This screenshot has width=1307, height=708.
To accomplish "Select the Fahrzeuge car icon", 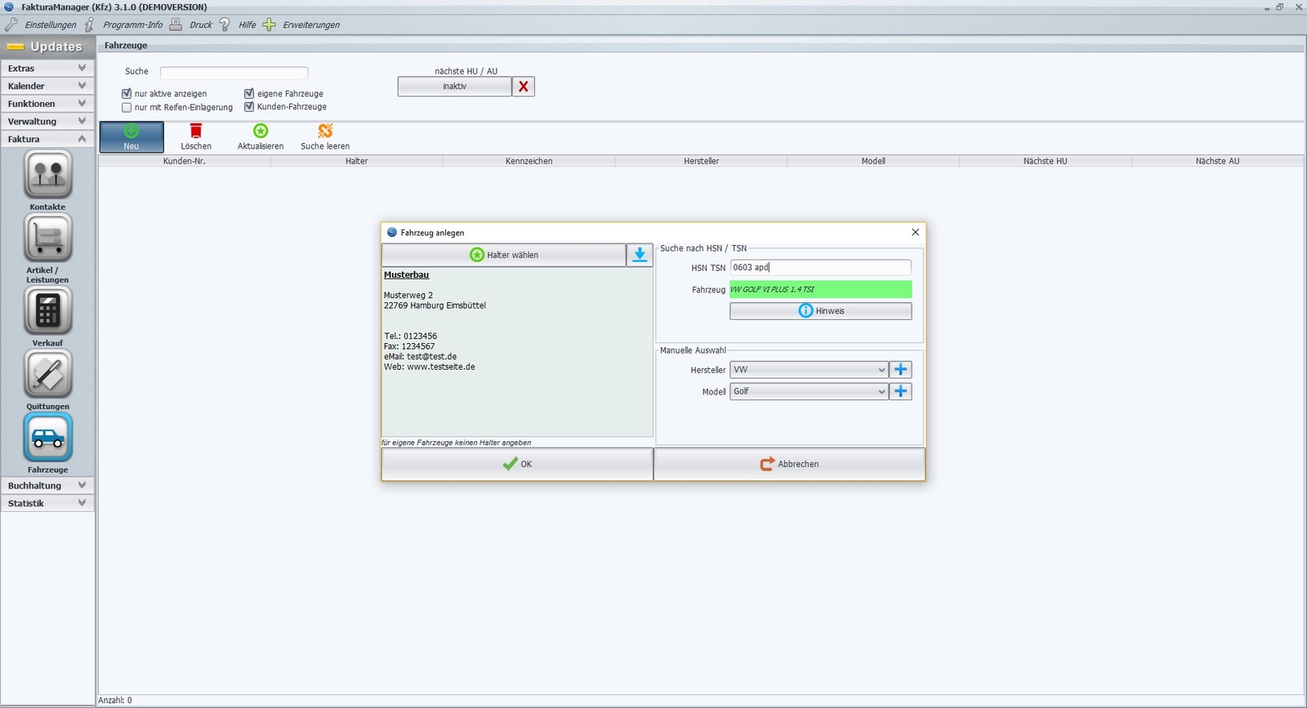I will (x=48, y=438).
